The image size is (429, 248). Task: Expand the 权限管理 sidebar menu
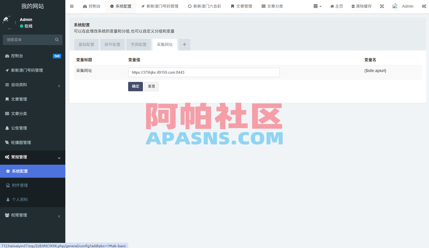pyautogui.click(x=33, y=215)
